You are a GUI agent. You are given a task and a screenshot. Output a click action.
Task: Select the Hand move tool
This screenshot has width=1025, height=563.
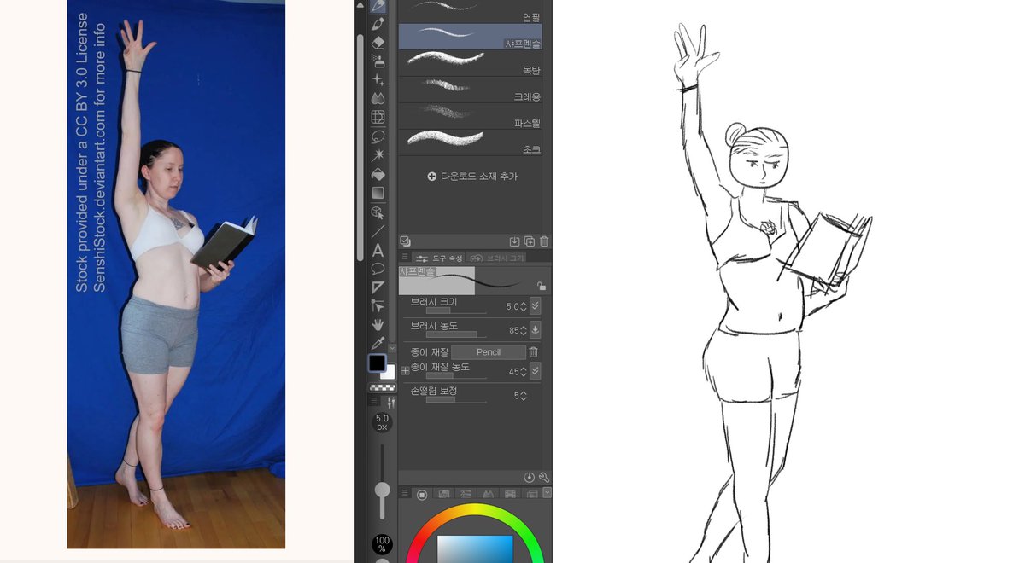[378, 324]
